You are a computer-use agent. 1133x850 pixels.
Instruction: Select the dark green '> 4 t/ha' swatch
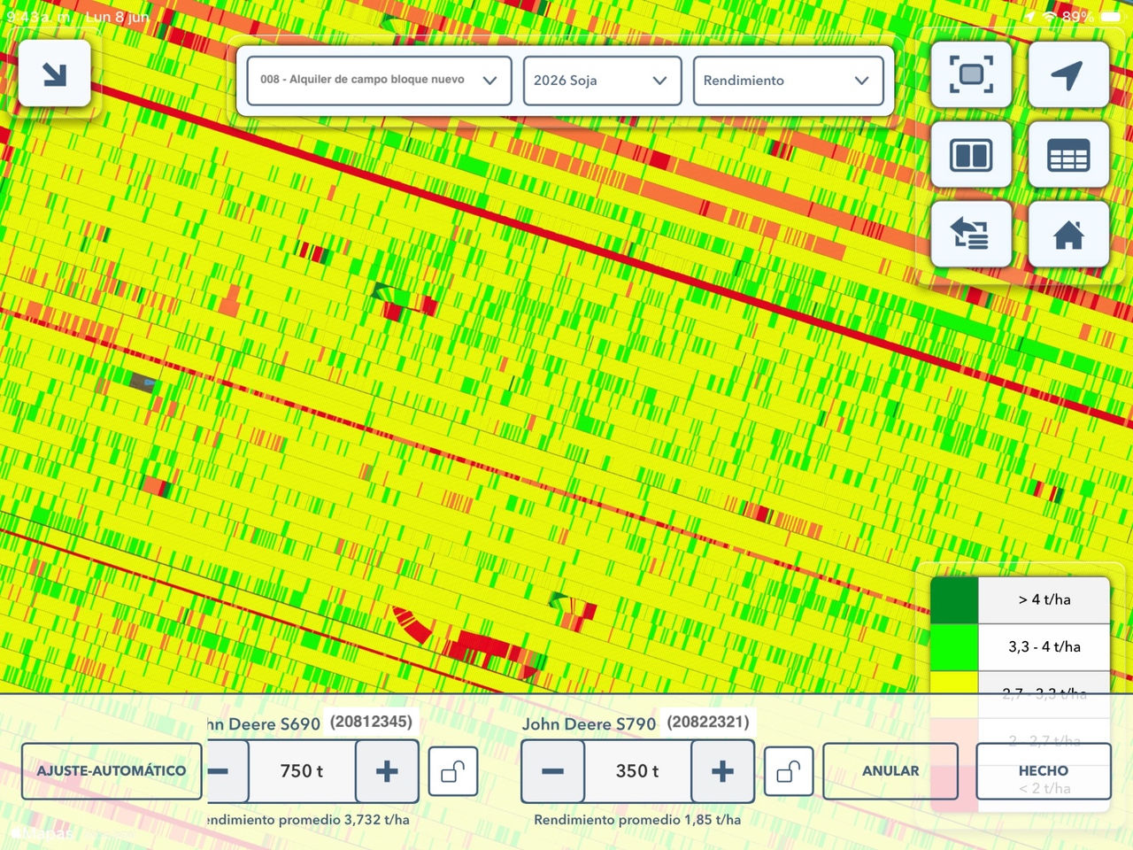954,600
